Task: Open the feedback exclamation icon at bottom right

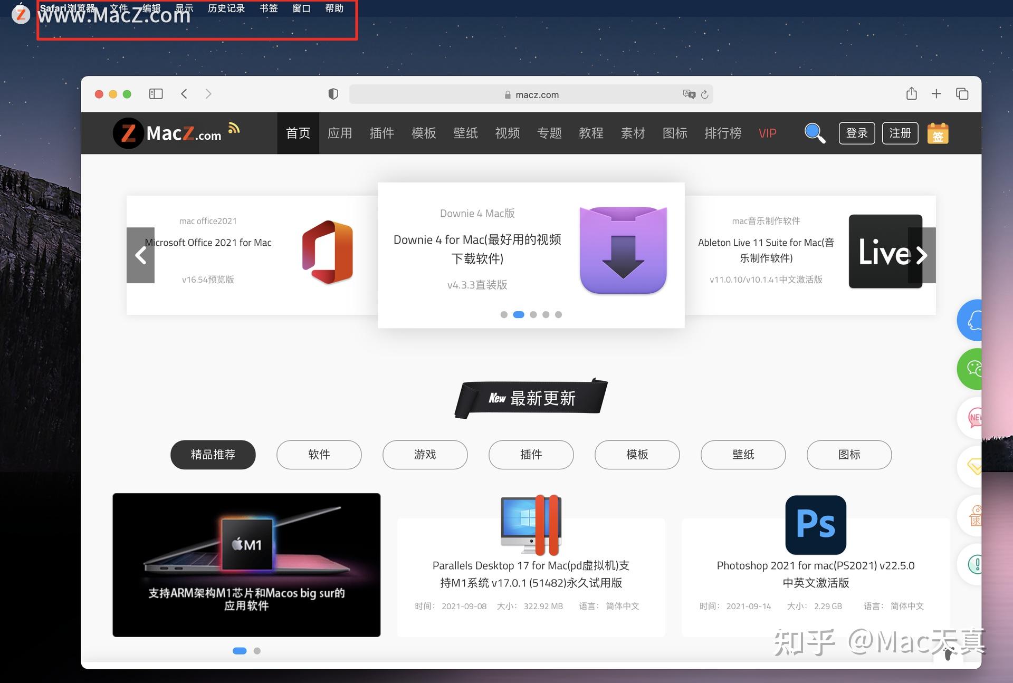Action: pyautogui.click(x=975, y=564)
